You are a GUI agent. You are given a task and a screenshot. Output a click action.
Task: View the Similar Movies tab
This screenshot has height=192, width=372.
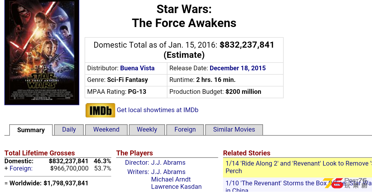pyautogui.click(x=234, y=130)
